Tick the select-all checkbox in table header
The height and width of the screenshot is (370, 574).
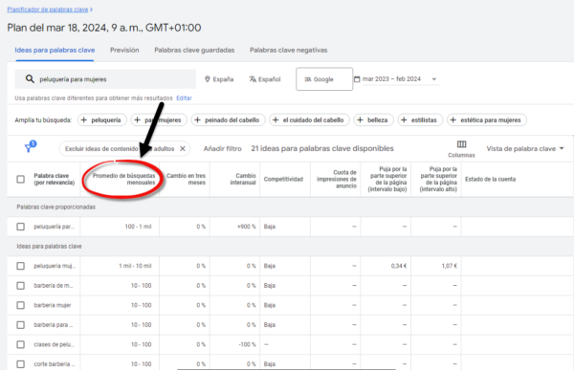[20, 180]
